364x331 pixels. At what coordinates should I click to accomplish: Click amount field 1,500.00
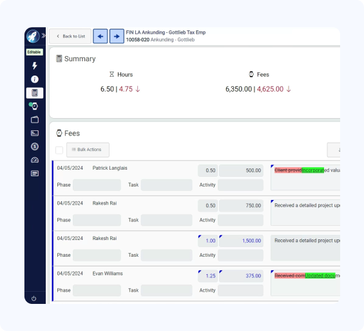tap(241, 241)
